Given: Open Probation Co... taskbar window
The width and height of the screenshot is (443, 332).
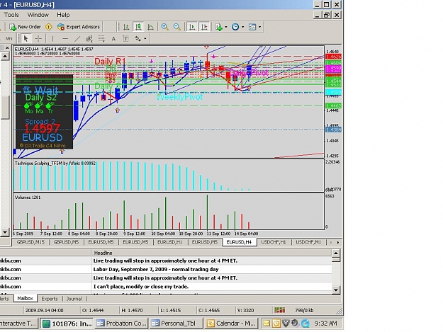Looking at the screenshot, I should pyautogui.click(x=121, y=324).
